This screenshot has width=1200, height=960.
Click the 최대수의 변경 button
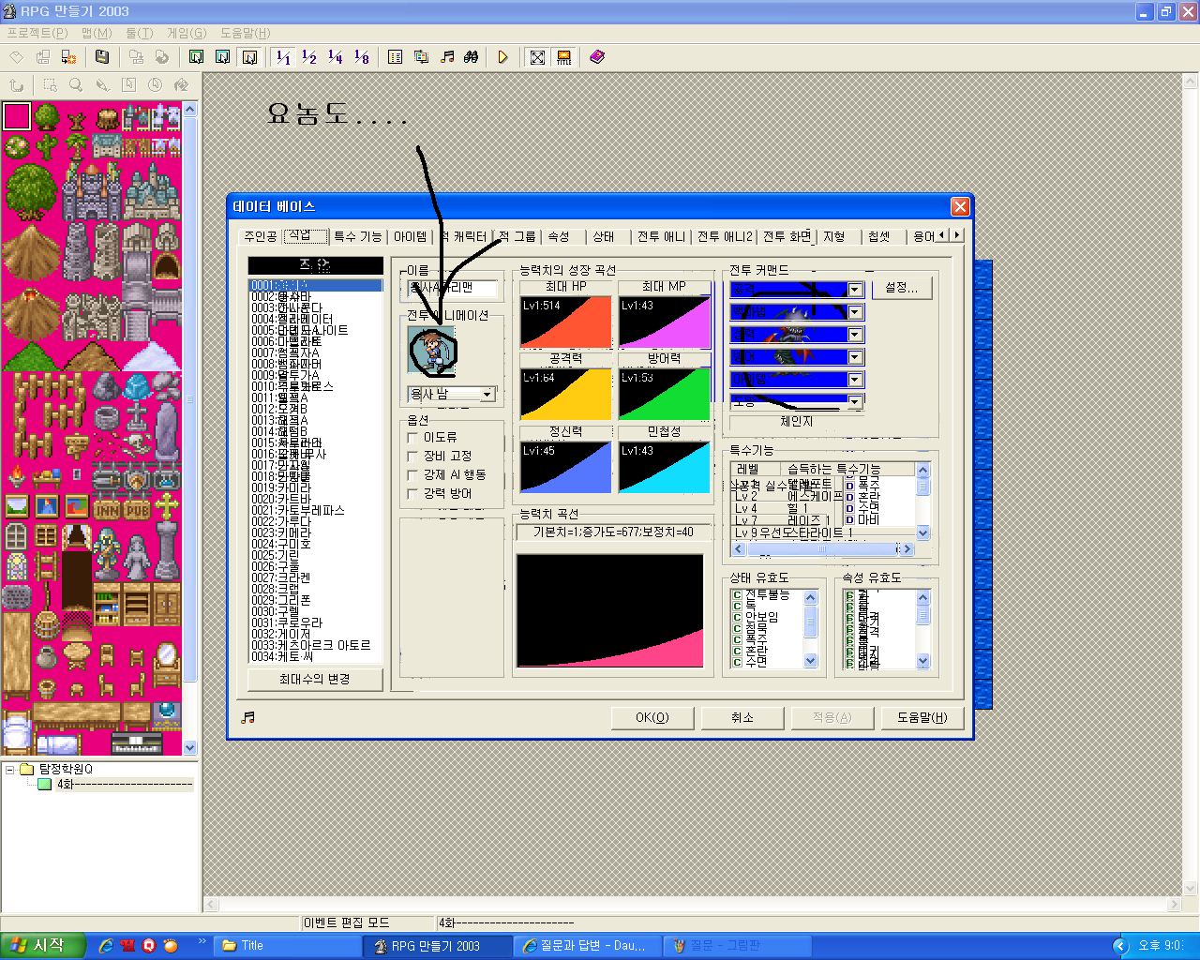[x=315, y=679]
